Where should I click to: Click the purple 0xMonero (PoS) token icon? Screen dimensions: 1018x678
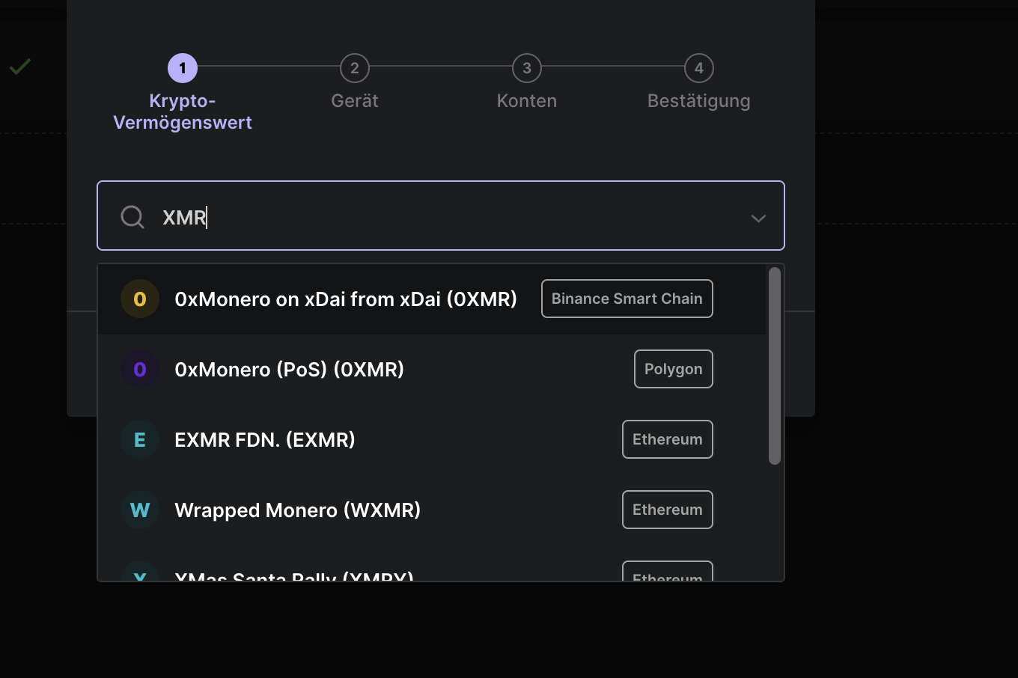(x=140, y=369)
